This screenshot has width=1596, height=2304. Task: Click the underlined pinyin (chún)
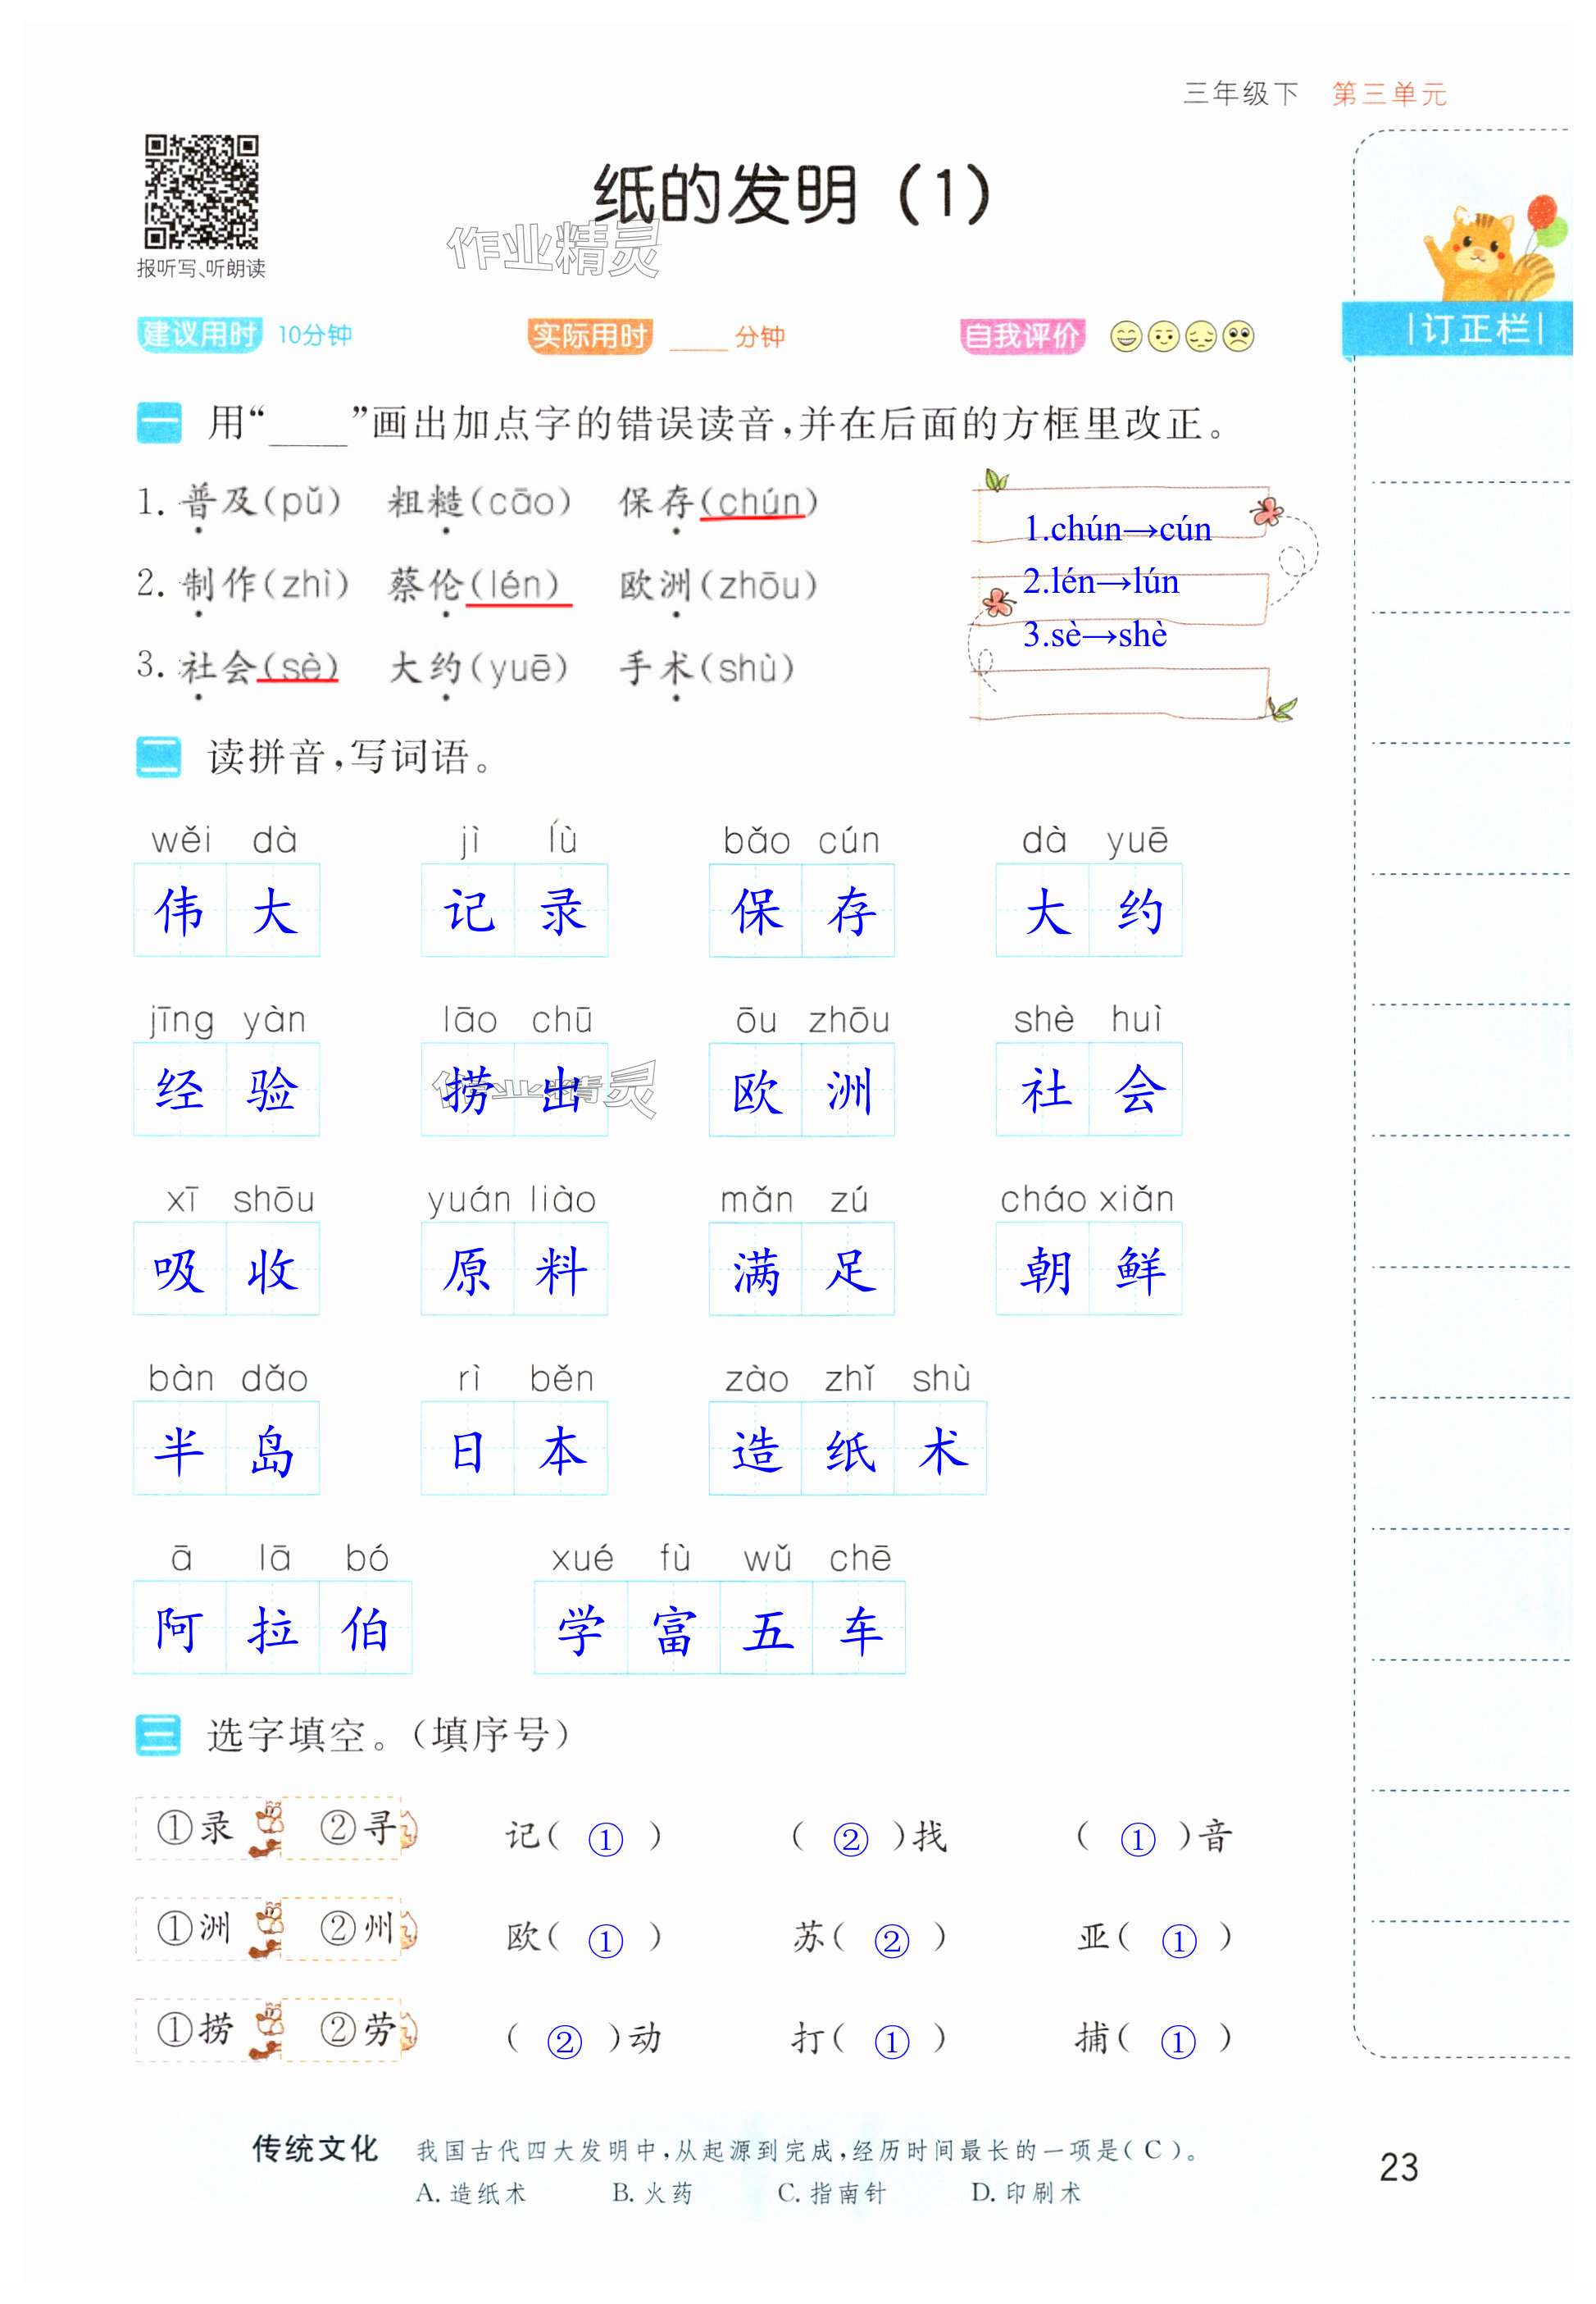click(759, 503)
